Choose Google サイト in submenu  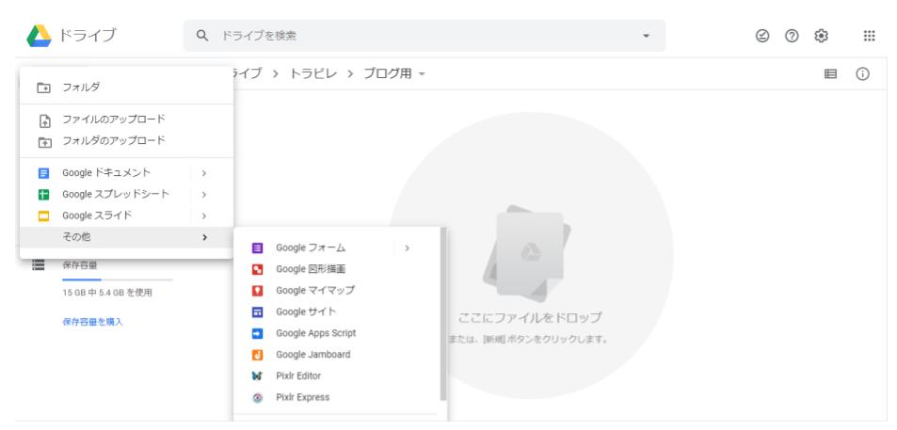[x=337, y=312]
